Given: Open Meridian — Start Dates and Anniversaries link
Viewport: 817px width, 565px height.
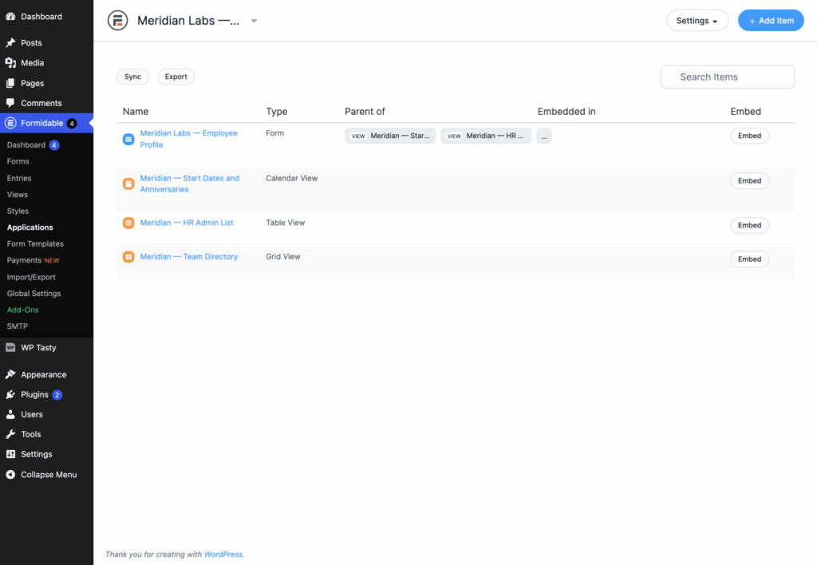Looking at the screenshot, I should point(190,184).
